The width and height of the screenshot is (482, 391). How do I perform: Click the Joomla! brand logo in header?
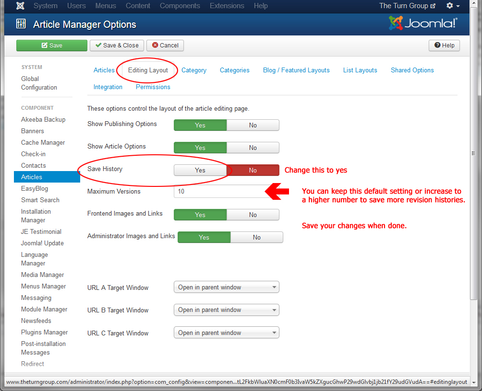[423, 23]
